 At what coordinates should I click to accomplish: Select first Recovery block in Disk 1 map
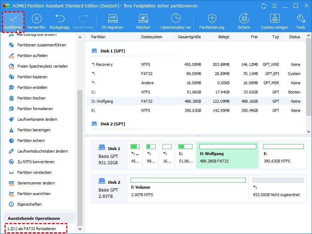[135, 155]
